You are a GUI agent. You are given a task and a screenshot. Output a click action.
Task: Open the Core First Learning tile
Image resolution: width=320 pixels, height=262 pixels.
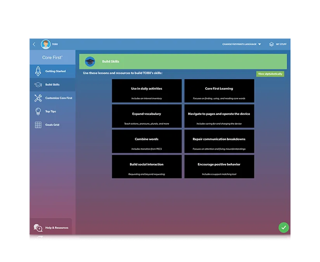(x=219, y=91)
